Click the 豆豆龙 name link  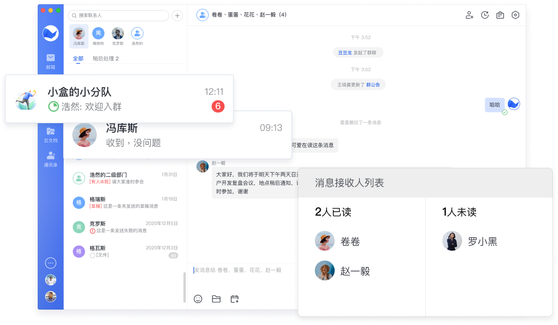[x=345, y=53]
